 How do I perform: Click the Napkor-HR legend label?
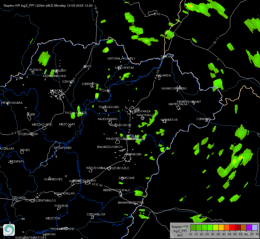click(x=180, y=227)
